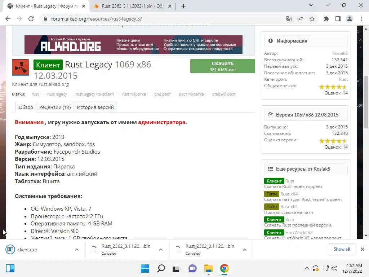Share this page via toolbar icon
The image size is (369, 277).
coord(301,19)
